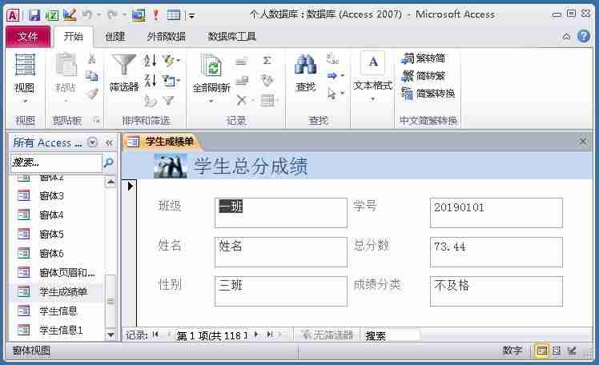The width and height of the screenshot is (599, 365).
Task: Expand the 全部刷新 dropdown arrow
Action: pos(211,101)
